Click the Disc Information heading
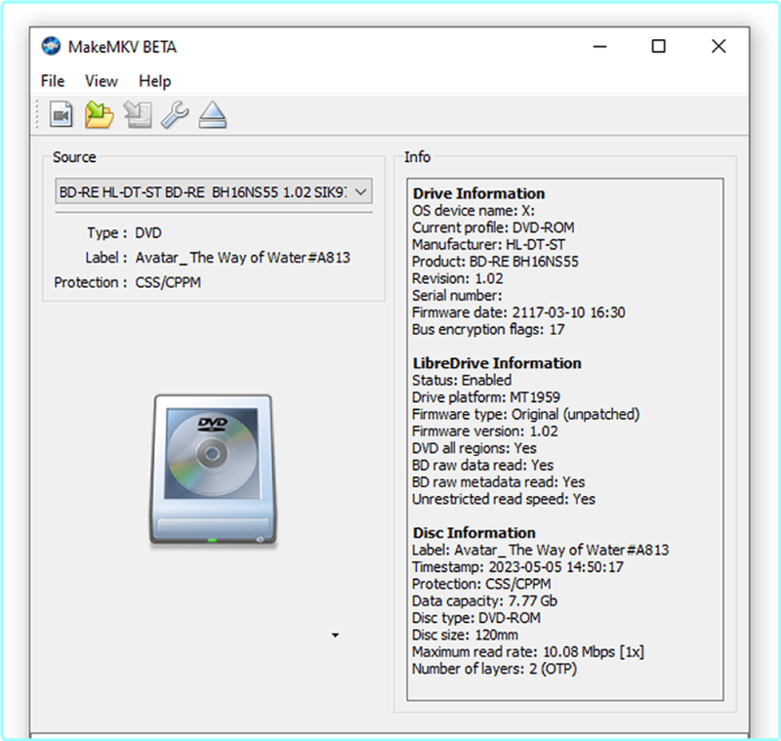Image resolution: width=781 pixels, height=741 pixels. tap(473, 533)
